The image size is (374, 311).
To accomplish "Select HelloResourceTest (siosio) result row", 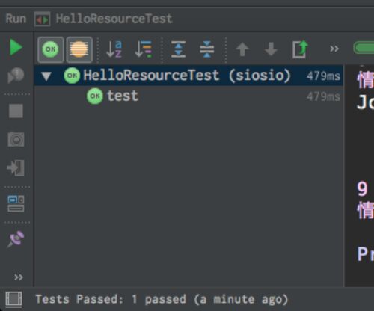I will click(188, 76).
